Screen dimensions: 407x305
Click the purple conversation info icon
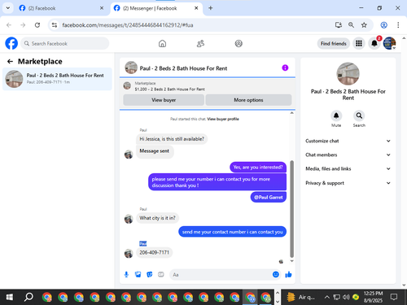[285, 68]
